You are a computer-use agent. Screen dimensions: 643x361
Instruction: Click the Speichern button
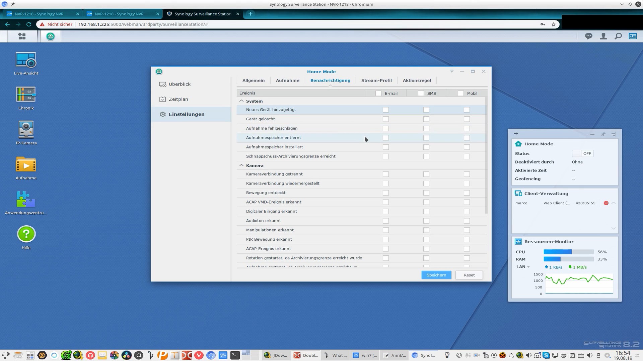click(x=436, y=275)
